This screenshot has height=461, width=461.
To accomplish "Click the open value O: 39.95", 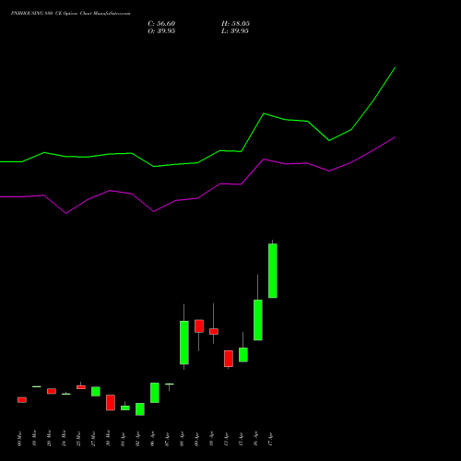I will (x=161, y=31).
